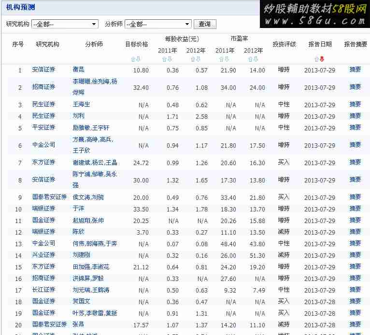Select rating 减持 in row 12
370x335 pixels.
point(284,232)
